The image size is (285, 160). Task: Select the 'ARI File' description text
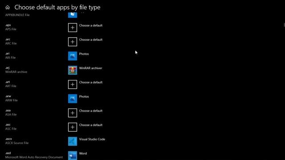10,57
